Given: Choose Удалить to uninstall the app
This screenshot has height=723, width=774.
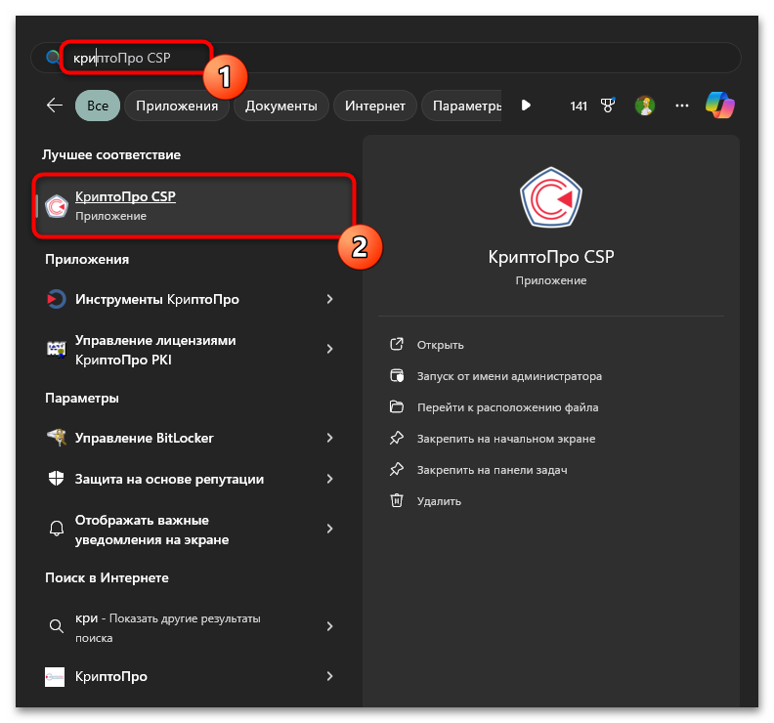Looking at the screenshot, I should pos(439,501).
